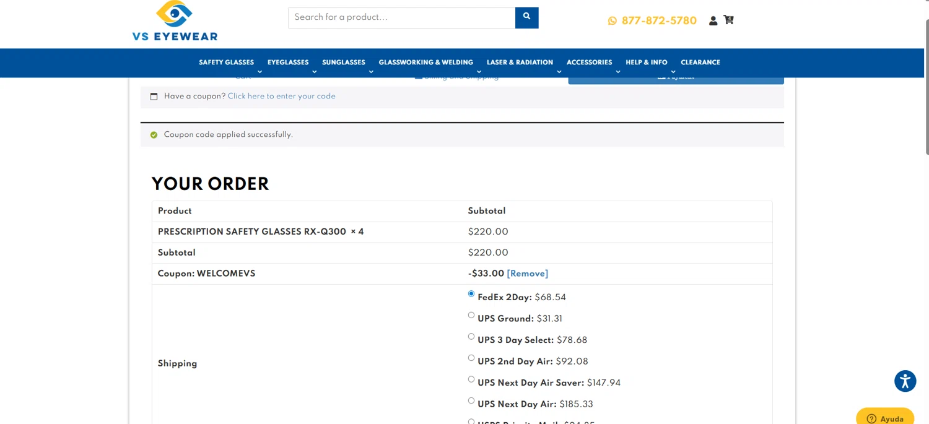
Task: Click the VS Eyewear logo
Action: (x=175, y=20)
